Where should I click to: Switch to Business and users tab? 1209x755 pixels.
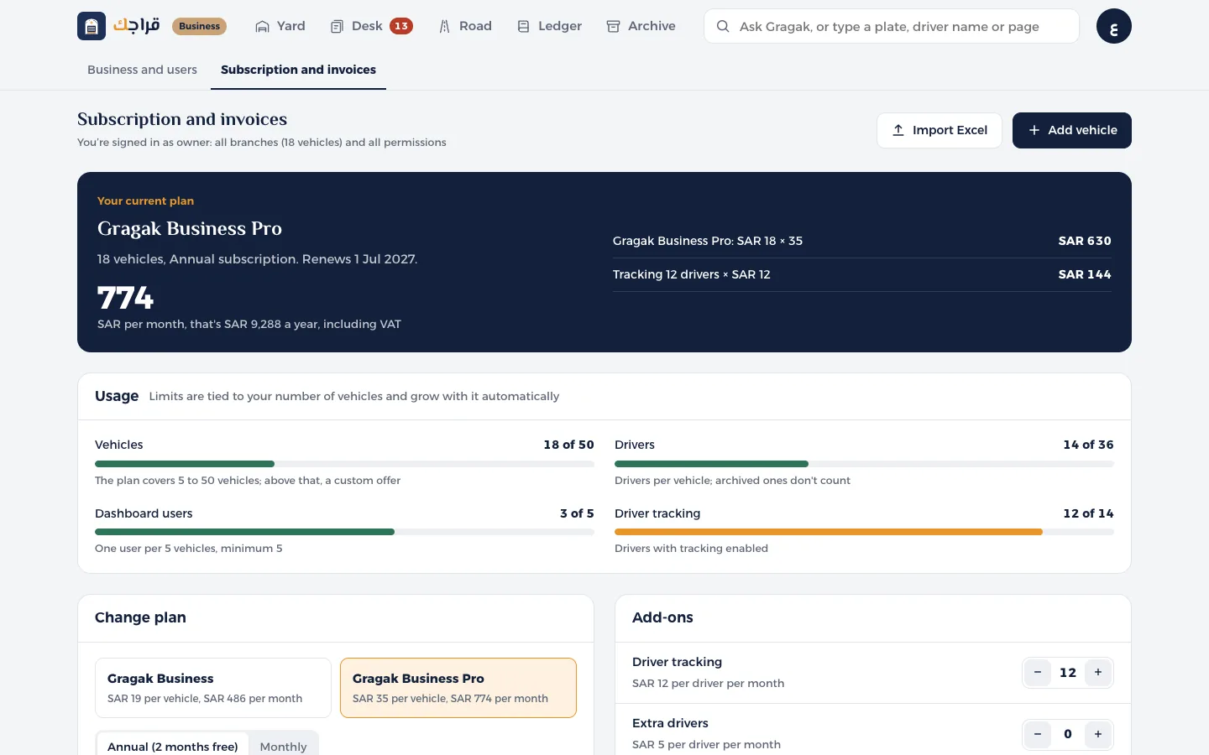pos(142,70)
